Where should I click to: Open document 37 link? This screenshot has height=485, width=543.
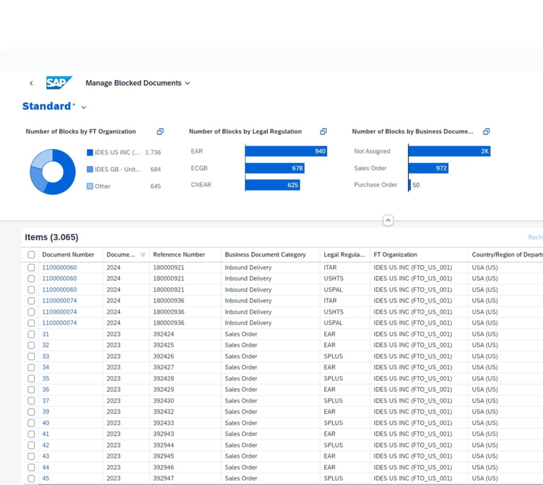pos(45,401)
